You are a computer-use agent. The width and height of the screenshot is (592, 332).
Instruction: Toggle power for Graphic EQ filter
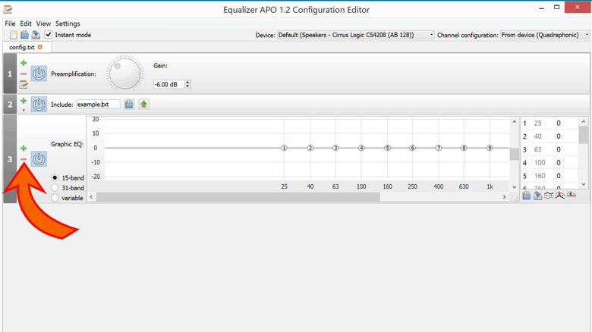click(39, 159)
